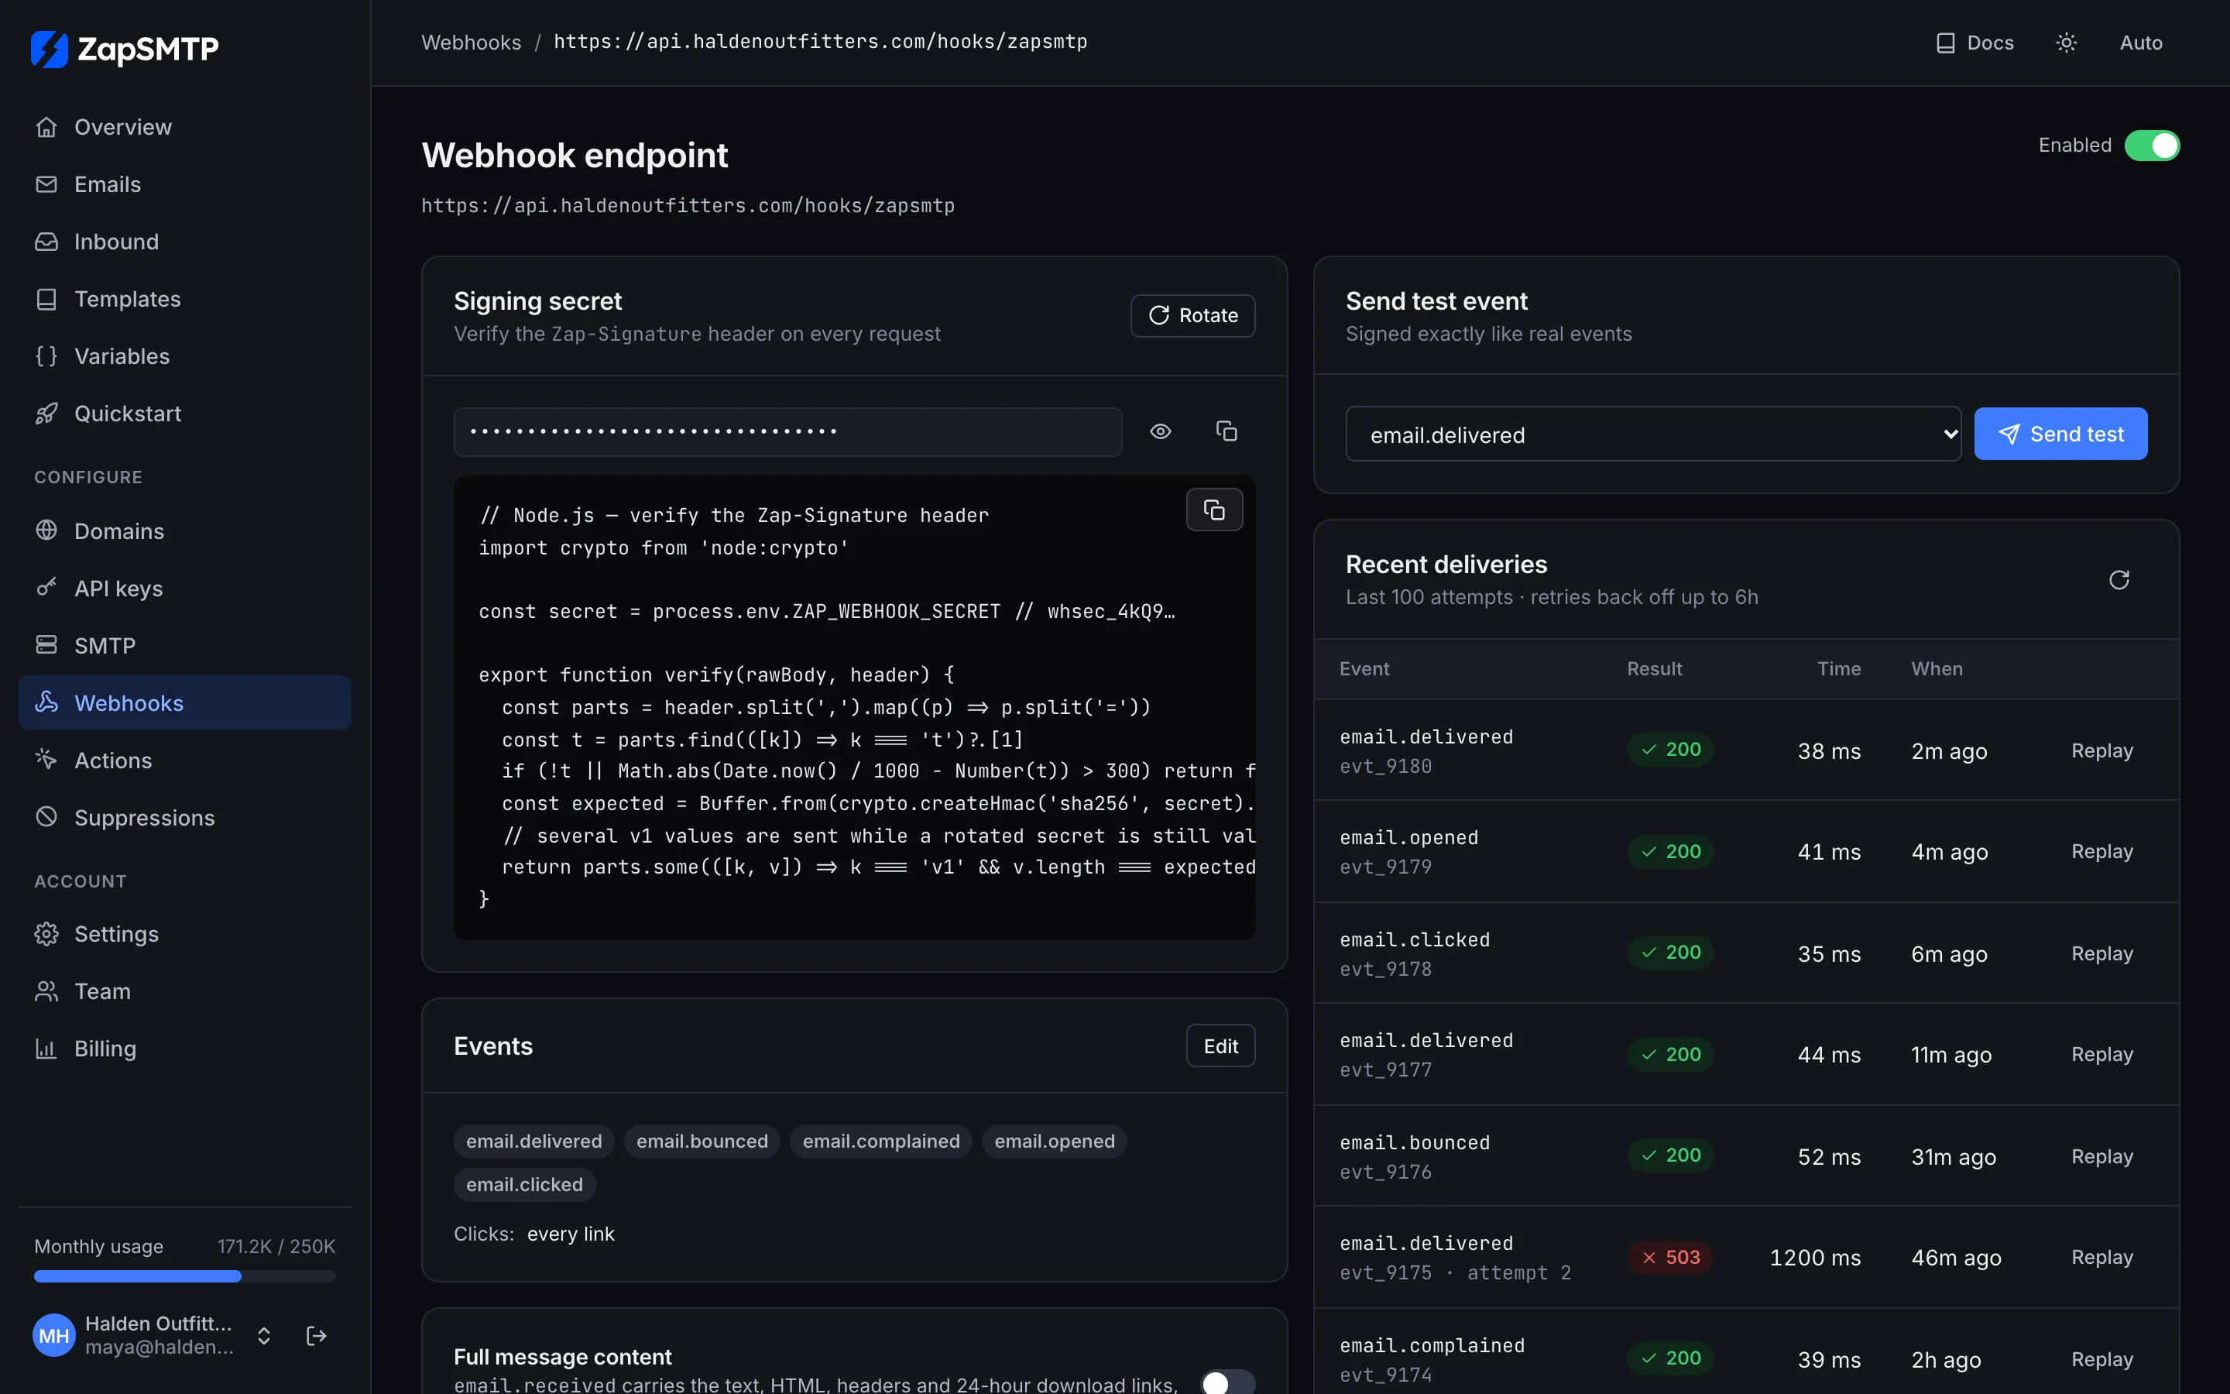Open the Variables page
The width and height of the screenshot is (2230, 1394).
click(184, 356)
